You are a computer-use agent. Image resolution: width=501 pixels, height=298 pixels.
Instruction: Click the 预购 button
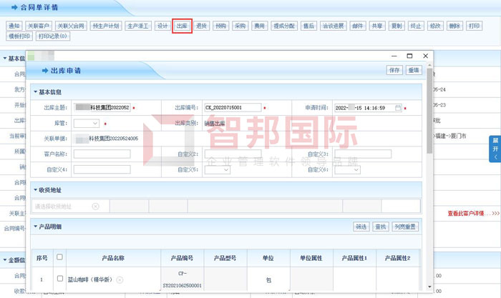220,26
